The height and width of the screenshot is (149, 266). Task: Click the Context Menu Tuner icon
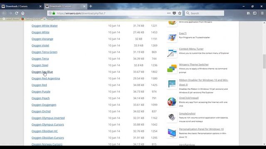pos(172,53)
